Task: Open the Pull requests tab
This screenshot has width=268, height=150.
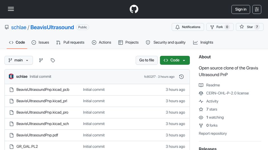Action: tap(70, 42)
